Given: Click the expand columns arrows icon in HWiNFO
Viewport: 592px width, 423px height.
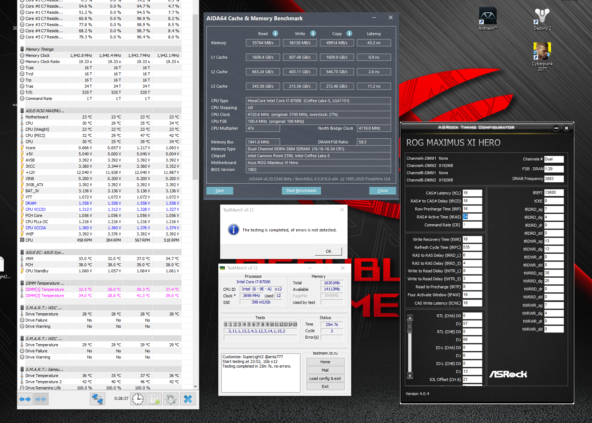Looking at the screenshot, I should 25,399.
